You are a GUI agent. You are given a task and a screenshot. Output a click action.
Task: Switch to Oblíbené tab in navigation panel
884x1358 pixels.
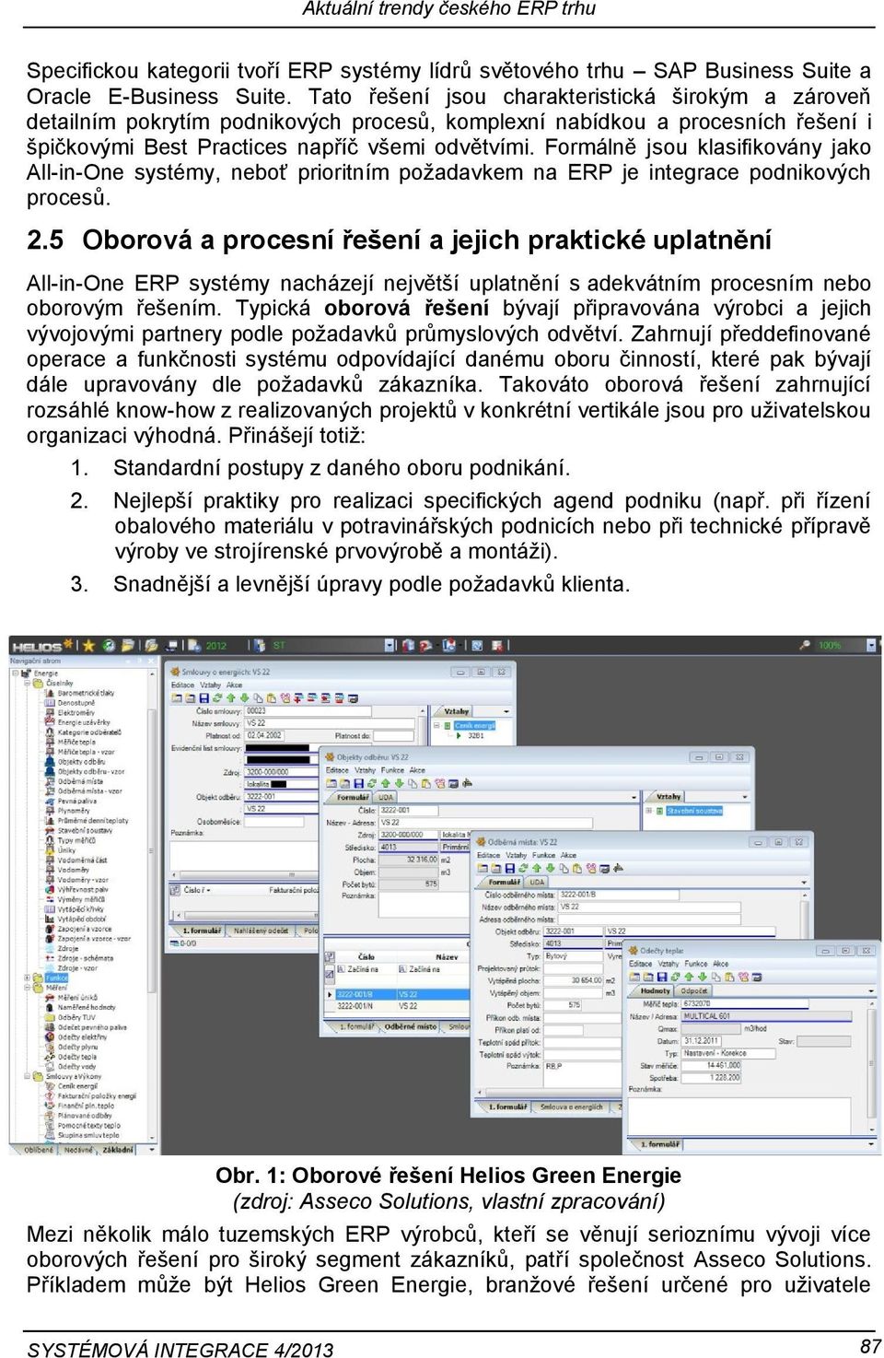point(39,1150)
